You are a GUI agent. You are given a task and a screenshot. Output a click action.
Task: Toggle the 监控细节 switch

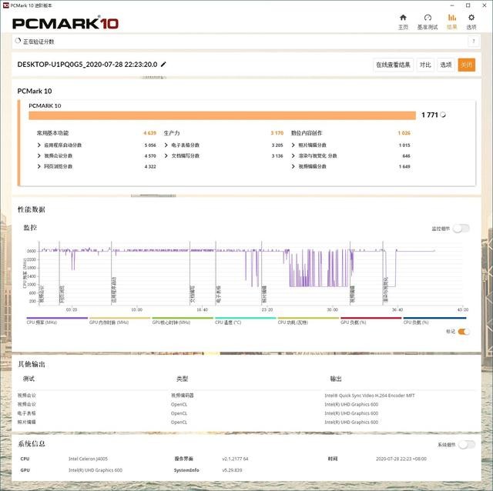(x=461, y=229)
